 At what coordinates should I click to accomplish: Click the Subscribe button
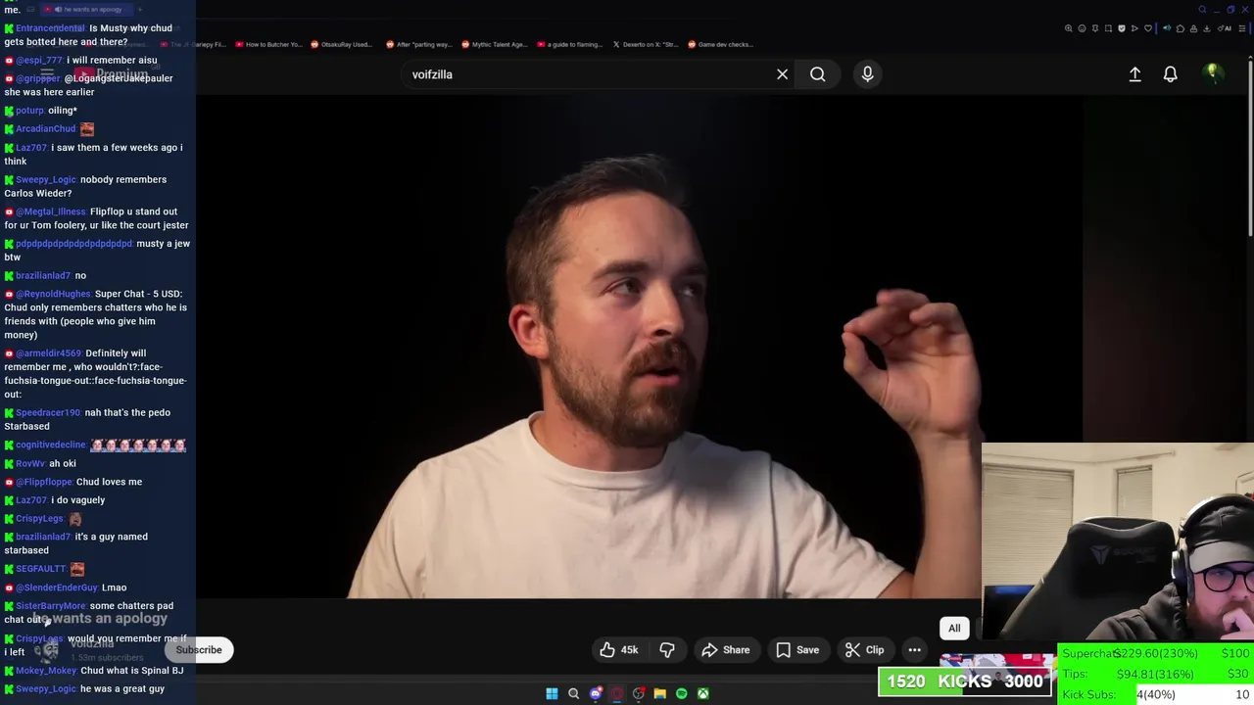point(199,649)
